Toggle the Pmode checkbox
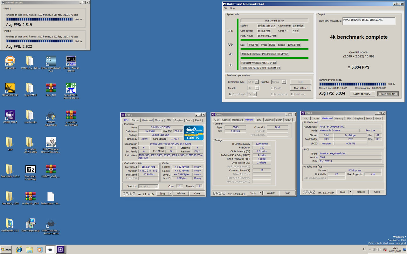The width and height of the screenshot is (407, 254). click(x=272, y=88)
